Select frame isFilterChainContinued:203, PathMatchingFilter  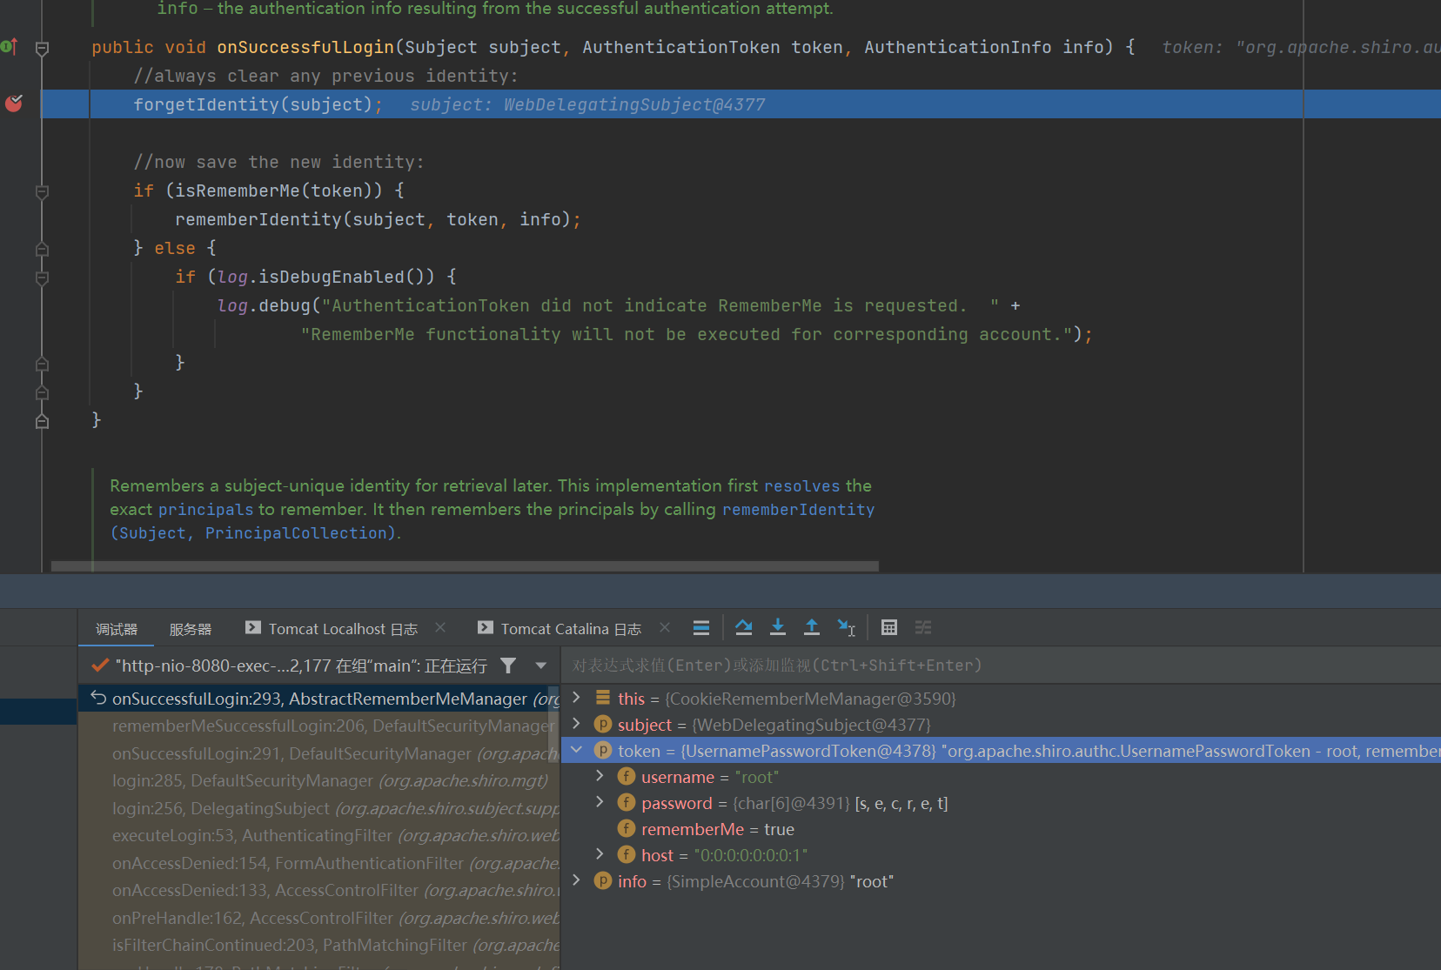[x=319, y=945]
